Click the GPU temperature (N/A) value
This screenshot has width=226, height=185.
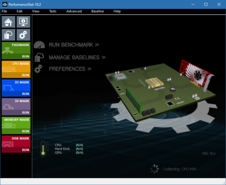click(x=79, y=153)
